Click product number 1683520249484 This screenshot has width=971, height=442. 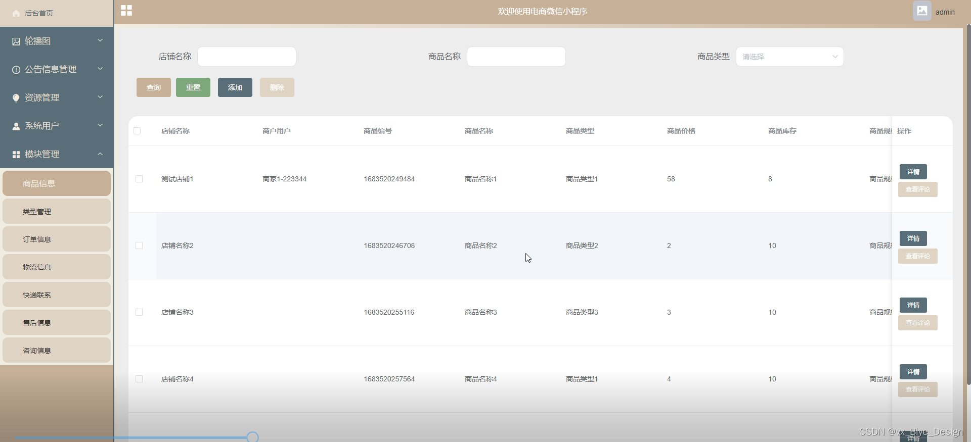click(389, 179)
